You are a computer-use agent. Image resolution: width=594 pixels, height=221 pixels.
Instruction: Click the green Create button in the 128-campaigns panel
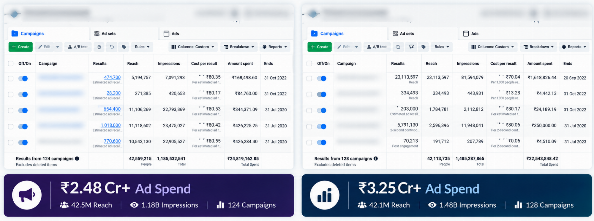[320, 47]
